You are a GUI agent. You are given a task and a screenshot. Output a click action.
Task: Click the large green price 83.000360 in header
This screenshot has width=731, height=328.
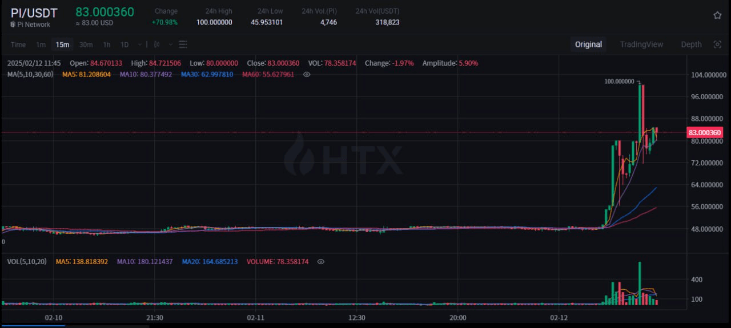coord(105,12)
